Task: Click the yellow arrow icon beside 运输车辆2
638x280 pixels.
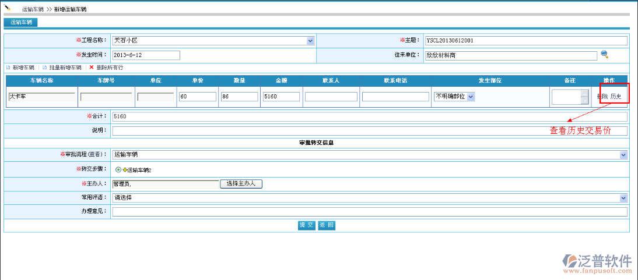Action: (125, 170)
